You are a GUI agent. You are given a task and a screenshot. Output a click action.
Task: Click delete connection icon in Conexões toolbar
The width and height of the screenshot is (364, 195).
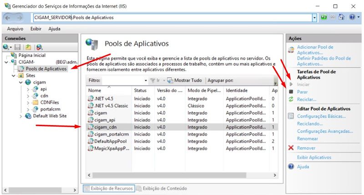[x=40, y=47]
